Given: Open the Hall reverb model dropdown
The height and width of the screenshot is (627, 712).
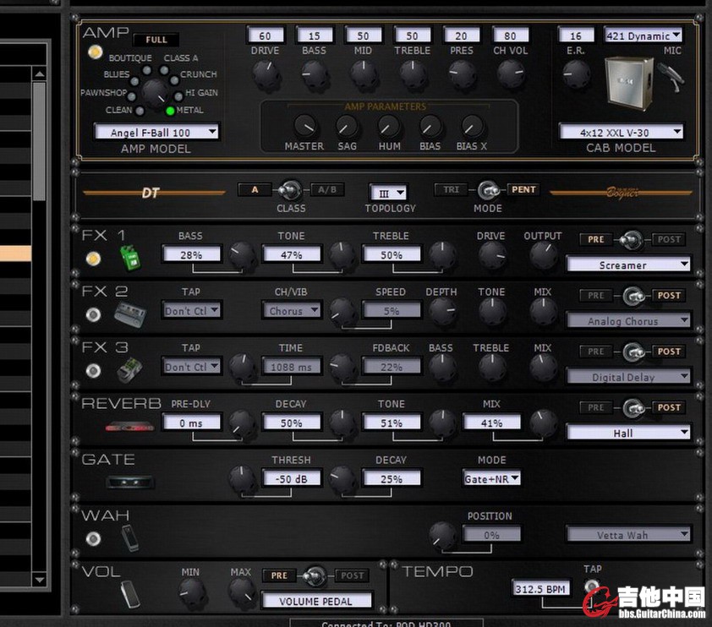Looking at the screenshot, I should pos(628,433).
